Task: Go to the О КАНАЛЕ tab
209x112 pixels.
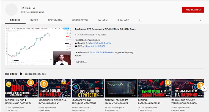Action: 123,20
